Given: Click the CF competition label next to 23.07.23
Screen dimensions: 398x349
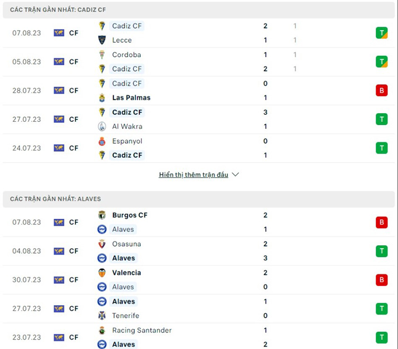Looking at the screenshot, I should [73, 338].
